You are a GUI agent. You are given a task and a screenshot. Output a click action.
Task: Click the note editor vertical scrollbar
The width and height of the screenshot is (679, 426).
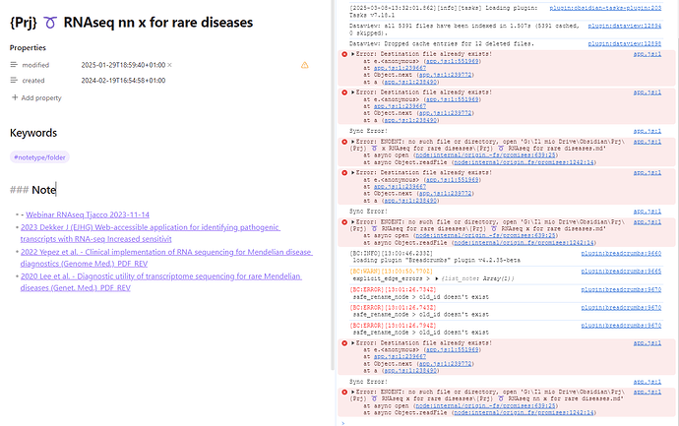(x=333, y=185)
